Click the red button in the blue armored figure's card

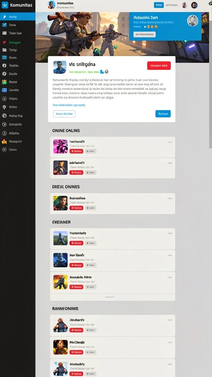click(76, 265)
